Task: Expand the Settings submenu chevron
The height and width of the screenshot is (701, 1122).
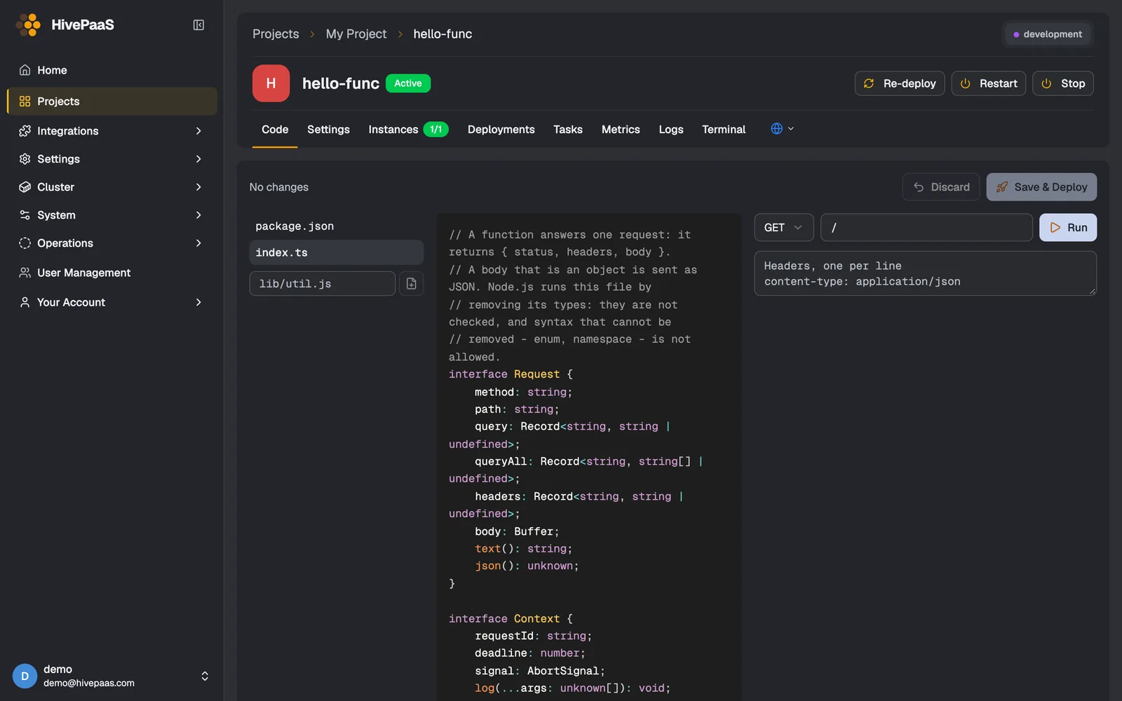Action: tap(198, 159)
